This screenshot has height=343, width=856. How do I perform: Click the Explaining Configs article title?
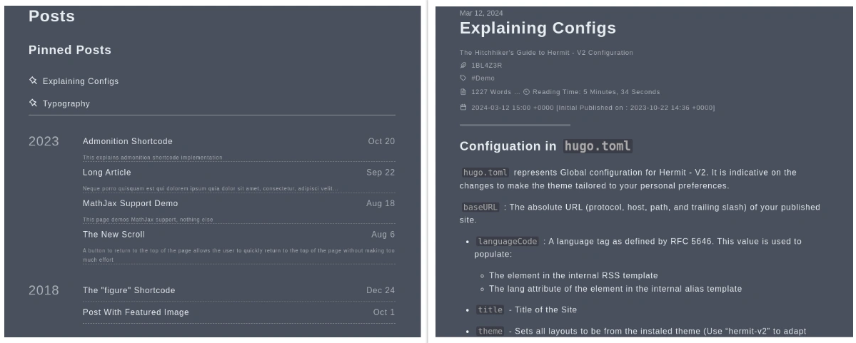pyautogui.click(x=538, y=28)
